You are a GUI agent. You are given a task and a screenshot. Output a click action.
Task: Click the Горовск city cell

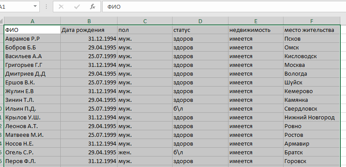tap(311, 161)
